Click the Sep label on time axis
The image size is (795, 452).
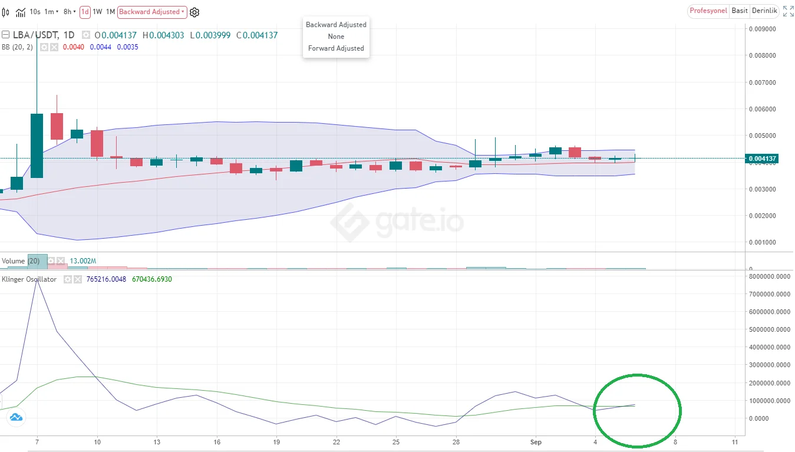[x=536, y=441]
